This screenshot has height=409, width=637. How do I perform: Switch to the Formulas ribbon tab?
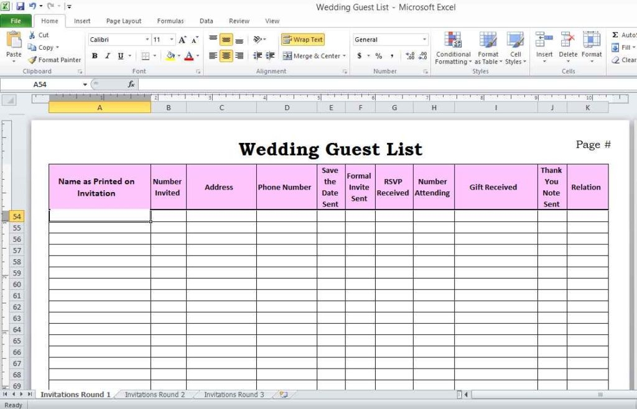click(170, 21)
